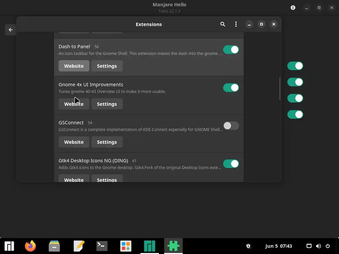The width and height of the screenshot is (339, 254).
Task: Click the back arrow in Manjaro Hello
Action: pyautogui.click(x=11, y=30)
